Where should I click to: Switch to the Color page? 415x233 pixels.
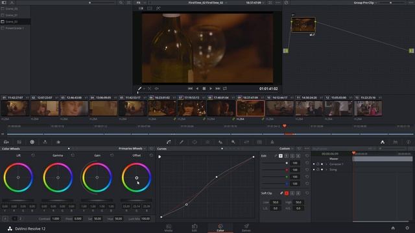coord(220,228)
